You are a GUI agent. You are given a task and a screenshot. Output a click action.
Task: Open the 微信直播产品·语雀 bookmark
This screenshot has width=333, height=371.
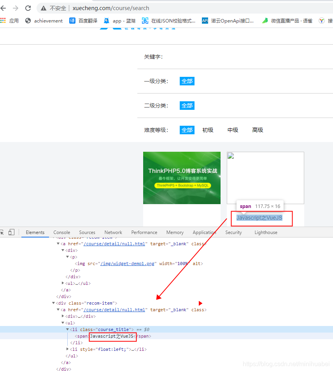pyautogui.click(x=287, y=21)
